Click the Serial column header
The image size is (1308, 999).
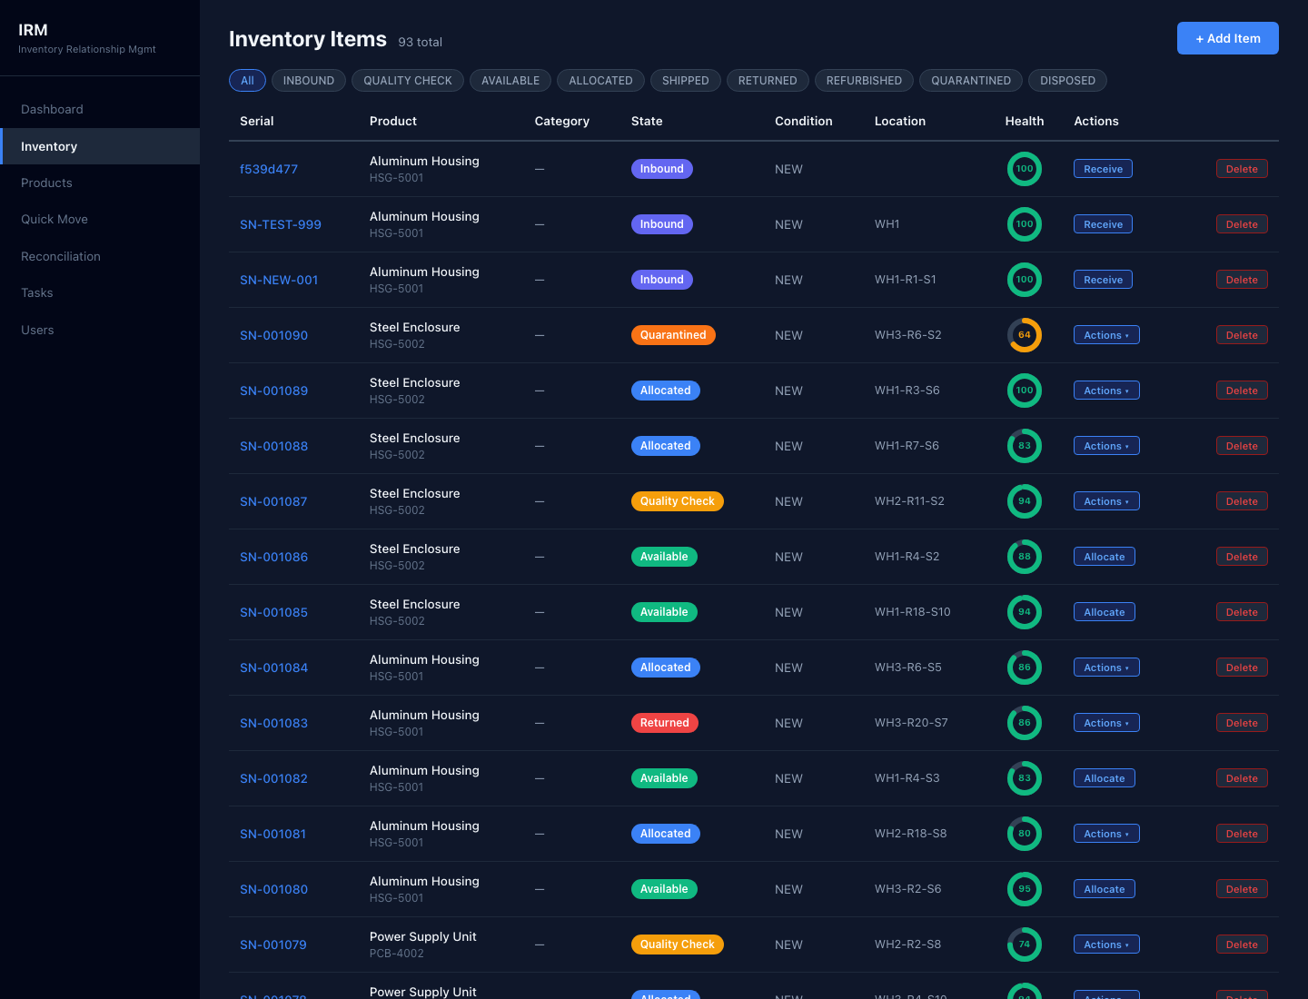point(257,121)
